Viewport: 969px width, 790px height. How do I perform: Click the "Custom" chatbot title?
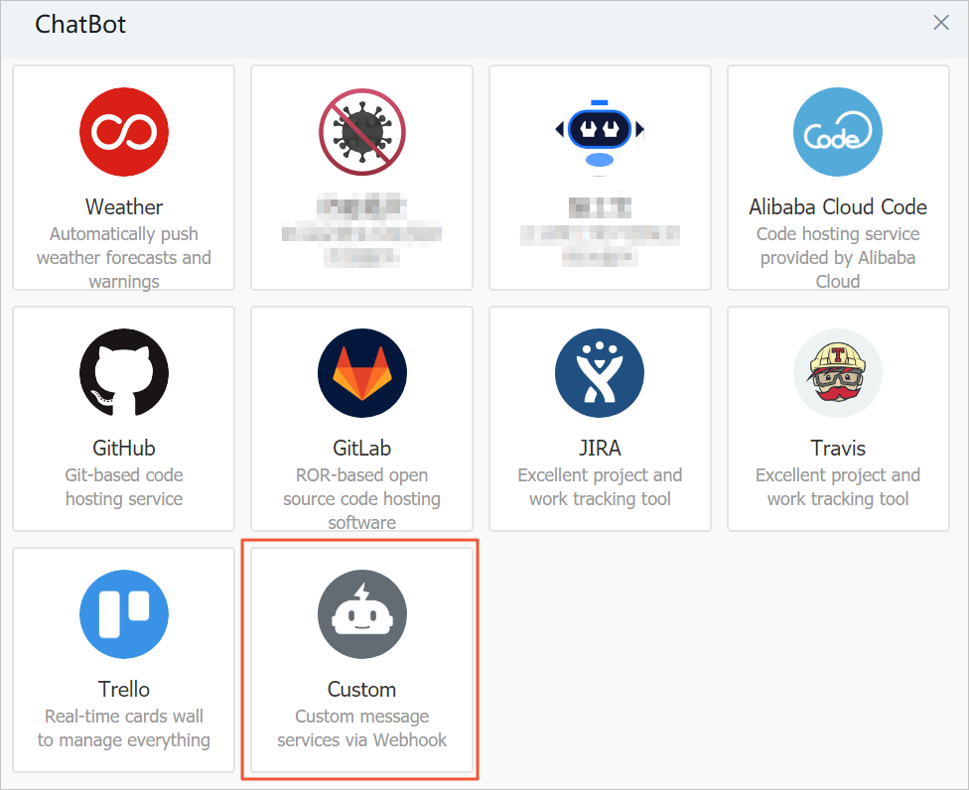(x=362, y=689)
